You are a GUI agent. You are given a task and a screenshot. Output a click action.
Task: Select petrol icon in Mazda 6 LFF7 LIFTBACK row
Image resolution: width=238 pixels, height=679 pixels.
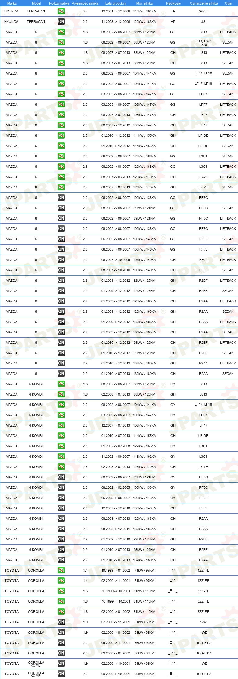pyautogui.click(x=61, y=104)
